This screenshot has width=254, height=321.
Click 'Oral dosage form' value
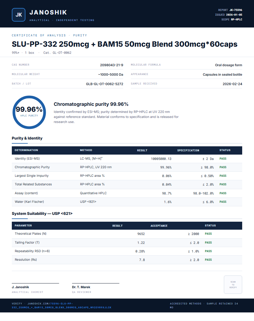coord(228,65)
